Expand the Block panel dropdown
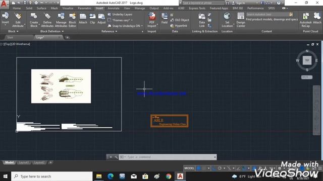The image size is (323, 181). pyautogui.click(x=13, y=31)
